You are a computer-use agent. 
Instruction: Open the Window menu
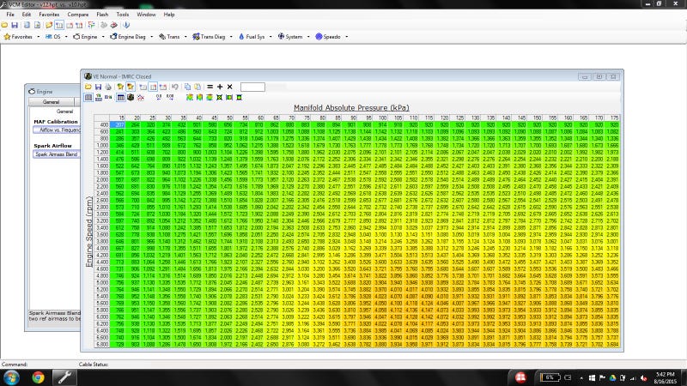coord(146,15)
